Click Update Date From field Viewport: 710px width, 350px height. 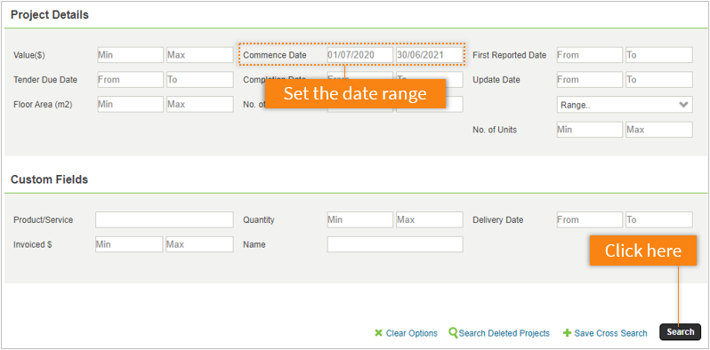click(x=590, y=80)
